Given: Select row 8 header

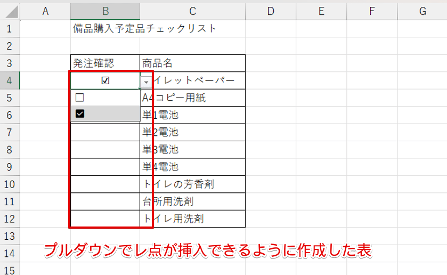Looking at the screenshot, I should [10, 150].
